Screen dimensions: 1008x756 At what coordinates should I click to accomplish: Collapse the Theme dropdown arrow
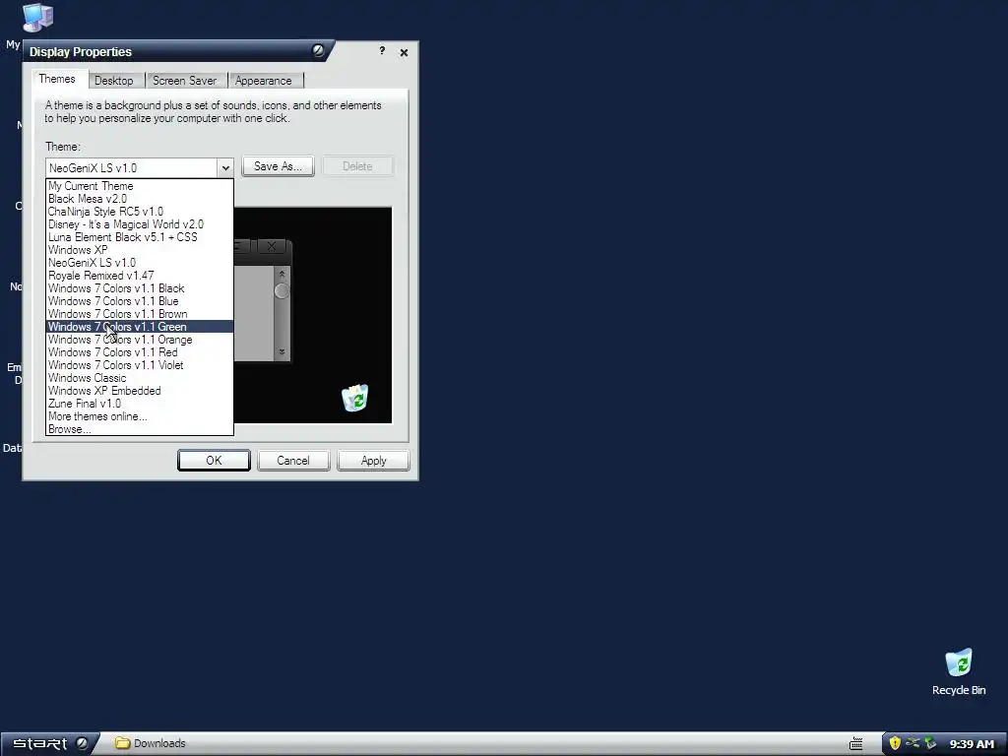225,167
